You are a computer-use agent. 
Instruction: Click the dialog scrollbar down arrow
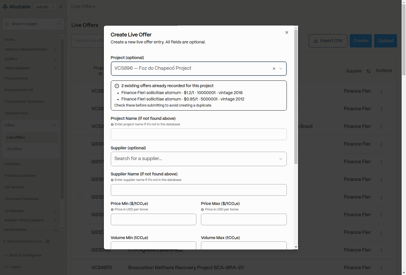pyautogui.click(x=296, y=247)
